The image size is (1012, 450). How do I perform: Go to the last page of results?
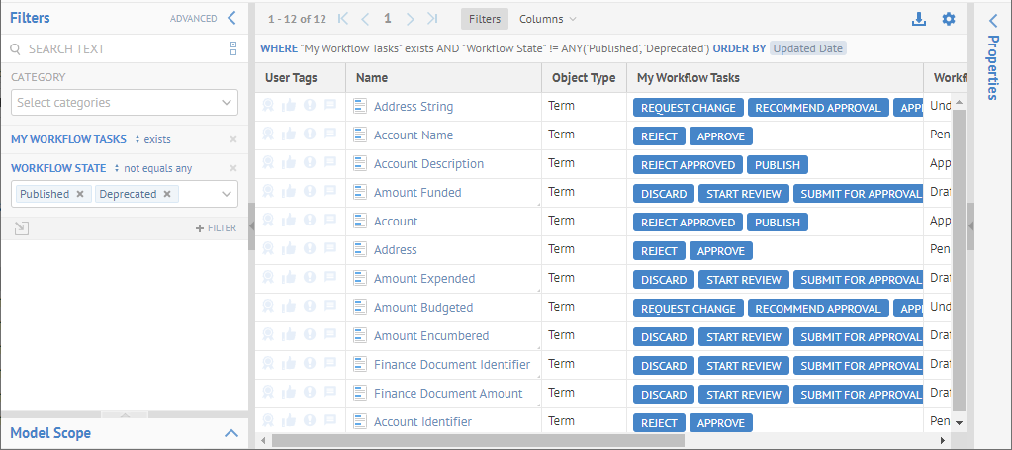pos(432,19)
